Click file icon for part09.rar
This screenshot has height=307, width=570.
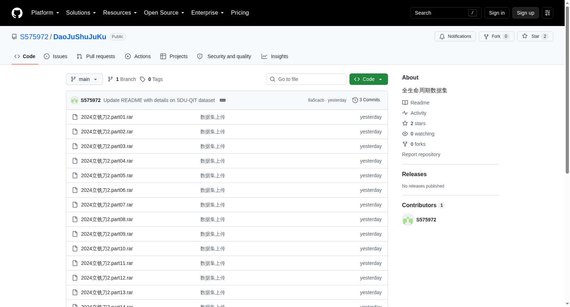pyautogui.click(x=75, y=234)
